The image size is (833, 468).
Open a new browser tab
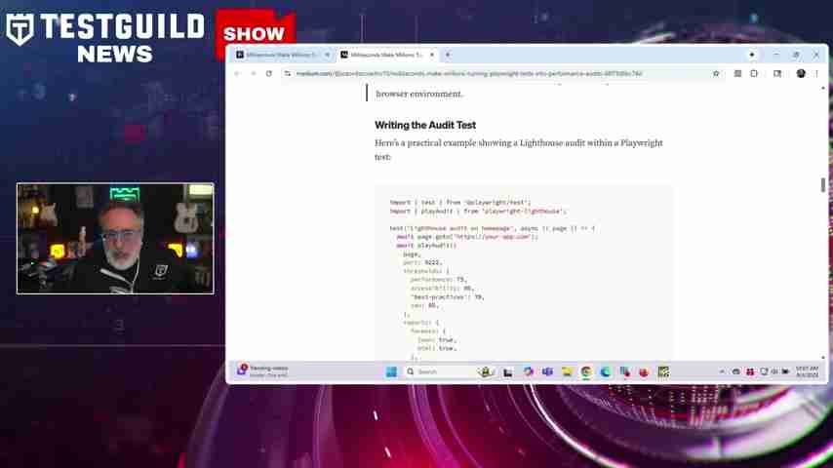[x=448, y=55]
